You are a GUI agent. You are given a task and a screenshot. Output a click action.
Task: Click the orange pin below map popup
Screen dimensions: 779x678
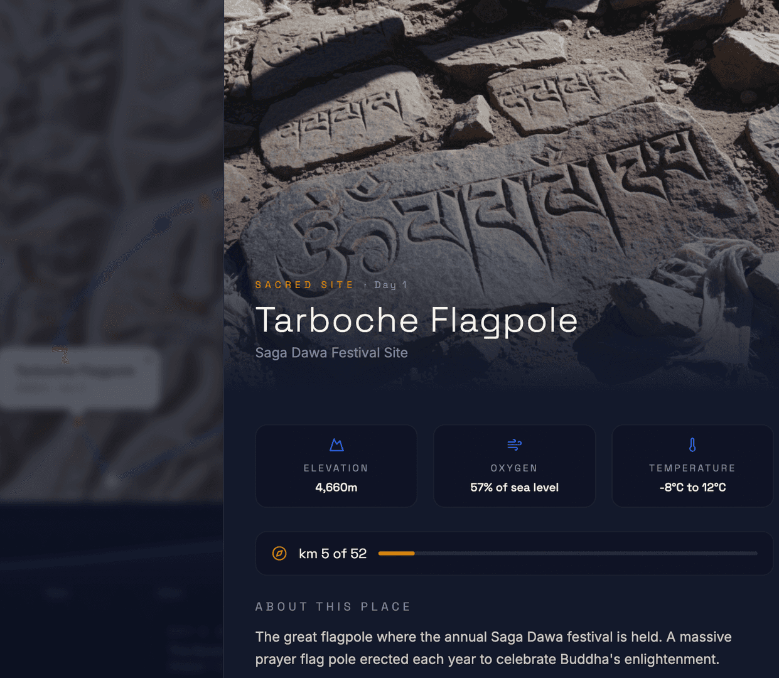[78, 420]
